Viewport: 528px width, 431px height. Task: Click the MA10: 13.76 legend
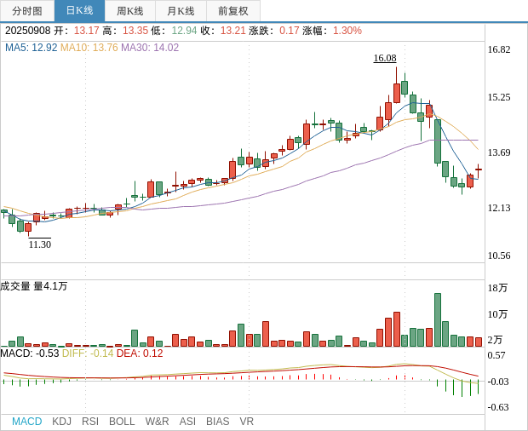click(89, 48)
